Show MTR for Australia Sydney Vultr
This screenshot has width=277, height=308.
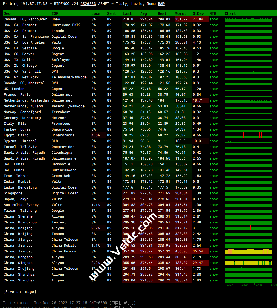coord(214,205)
